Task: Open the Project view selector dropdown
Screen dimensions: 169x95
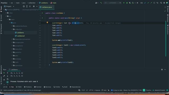Action: click(9, 6)
